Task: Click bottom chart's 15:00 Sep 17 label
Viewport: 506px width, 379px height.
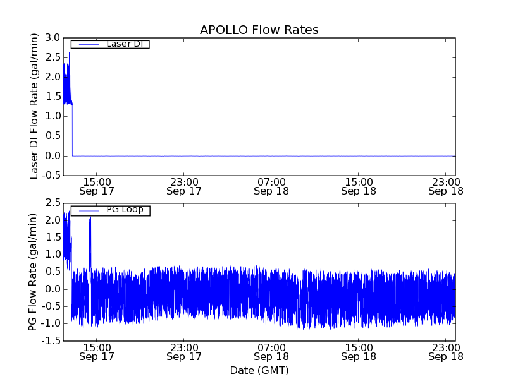Action: coord(97,352)
